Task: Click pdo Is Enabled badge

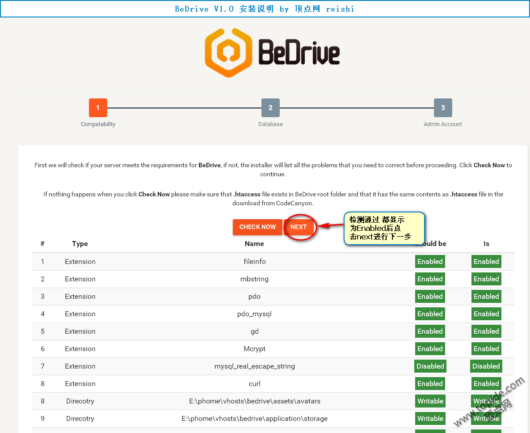Action: 486,296
